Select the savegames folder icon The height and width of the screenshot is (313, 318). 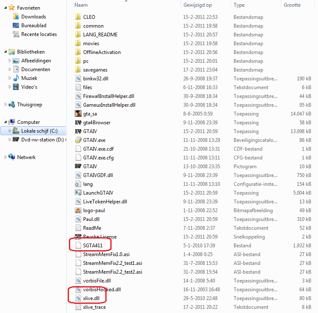point(78,69)
